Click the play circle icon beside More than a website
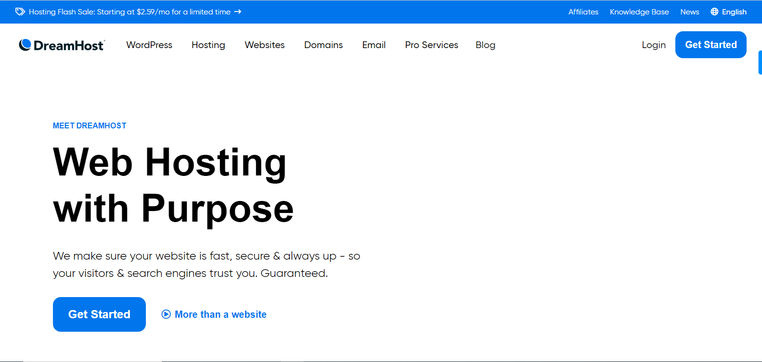 coord(166,314)
